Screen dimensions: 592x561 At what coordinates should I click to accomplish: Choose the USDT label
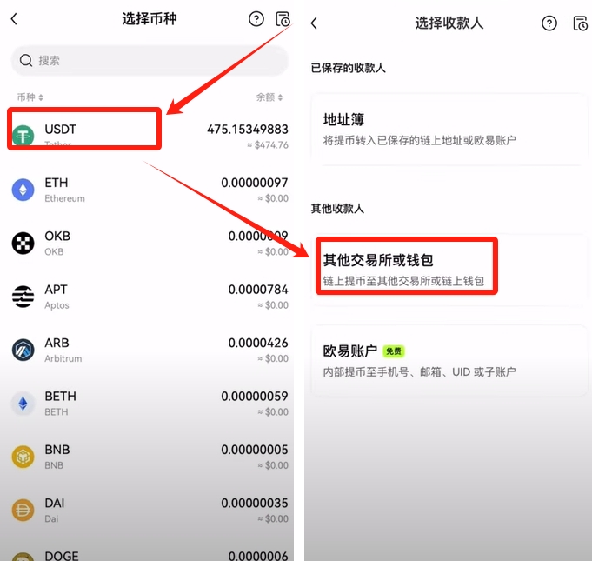[60, 130]
